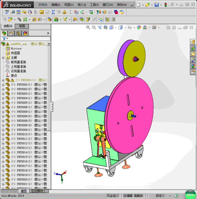Toggle the Section View icon

[105, 27]
